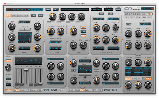159x98 pixels.
Task: Select the low-shelf EQ shape icon
Action: click(128, 78)
